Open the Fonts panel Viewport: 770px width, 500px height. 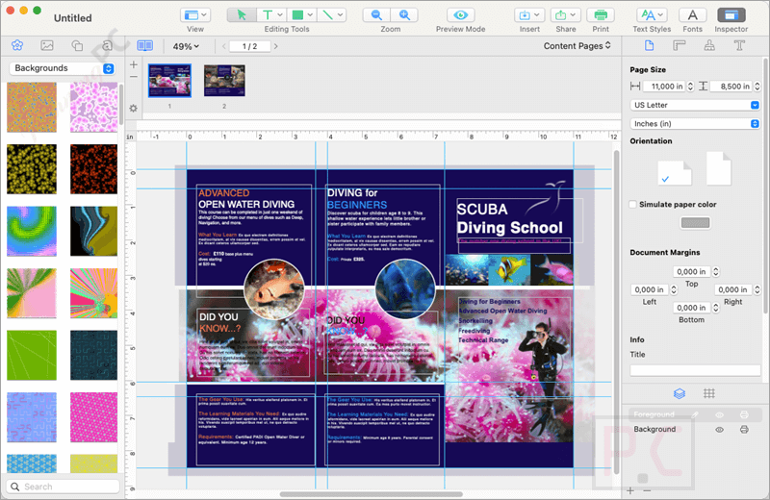[x=692, y=14]
